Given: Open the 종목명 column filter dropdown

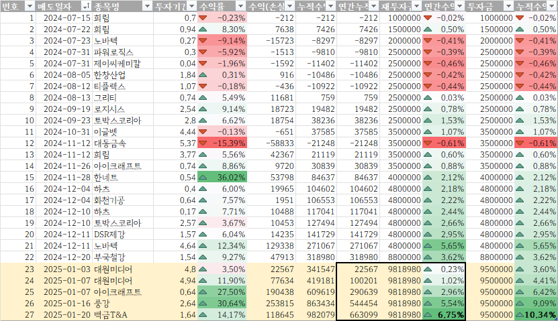Looking at the screenshot, I should 147,6.
